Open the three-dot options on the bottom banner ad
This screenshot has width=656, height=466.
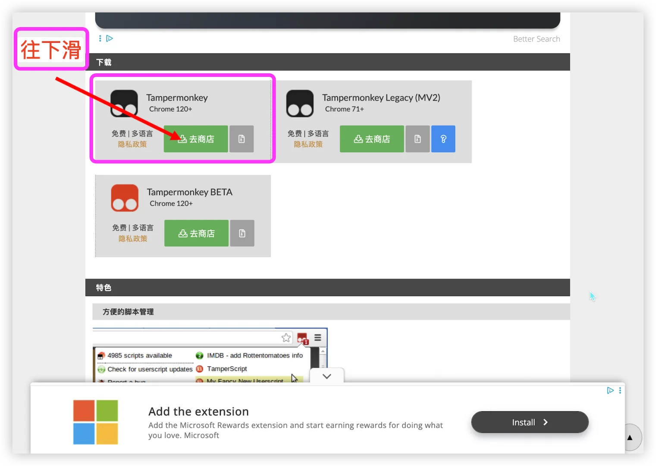(x=620, y=390)
